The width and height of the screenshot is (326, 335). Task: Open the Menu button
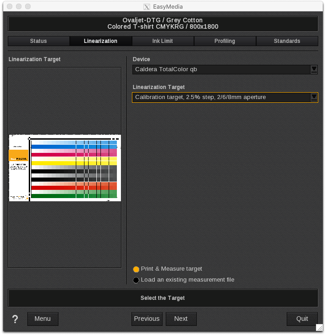coord(42,319)
